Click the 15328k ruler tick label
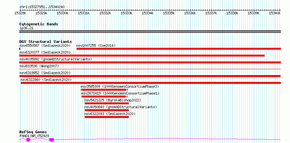This screenshot has width=290, height=143. [x=20, y=13]
